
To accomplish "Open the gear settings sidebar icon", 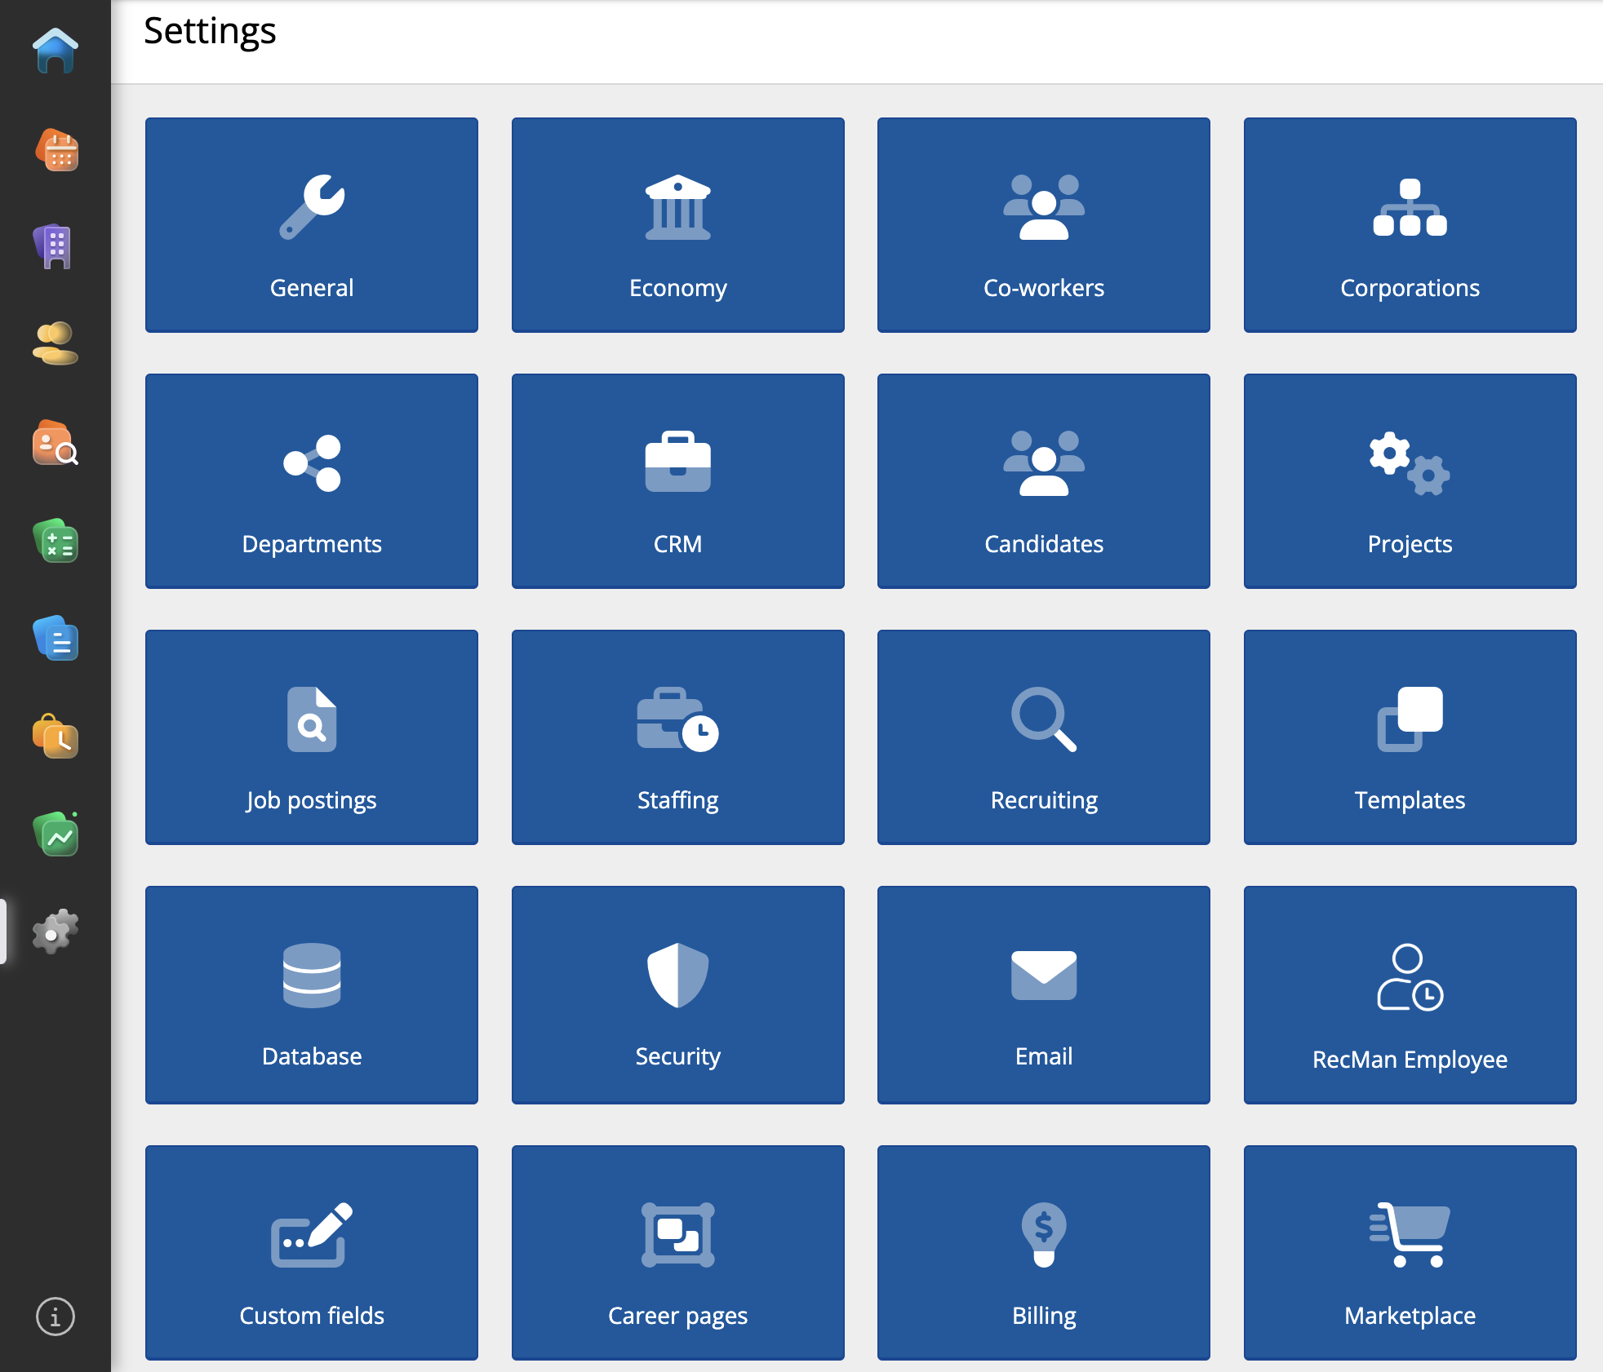I will click(56, 932).
